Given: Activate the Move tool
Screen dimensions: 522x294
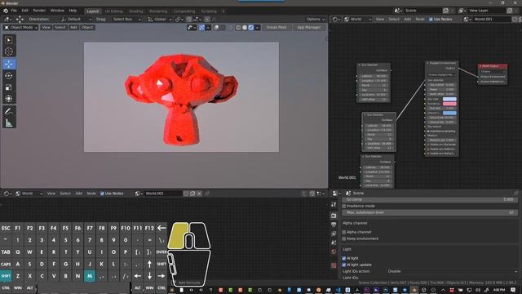Looking at the screenshot, I should [x=9, y=64].
